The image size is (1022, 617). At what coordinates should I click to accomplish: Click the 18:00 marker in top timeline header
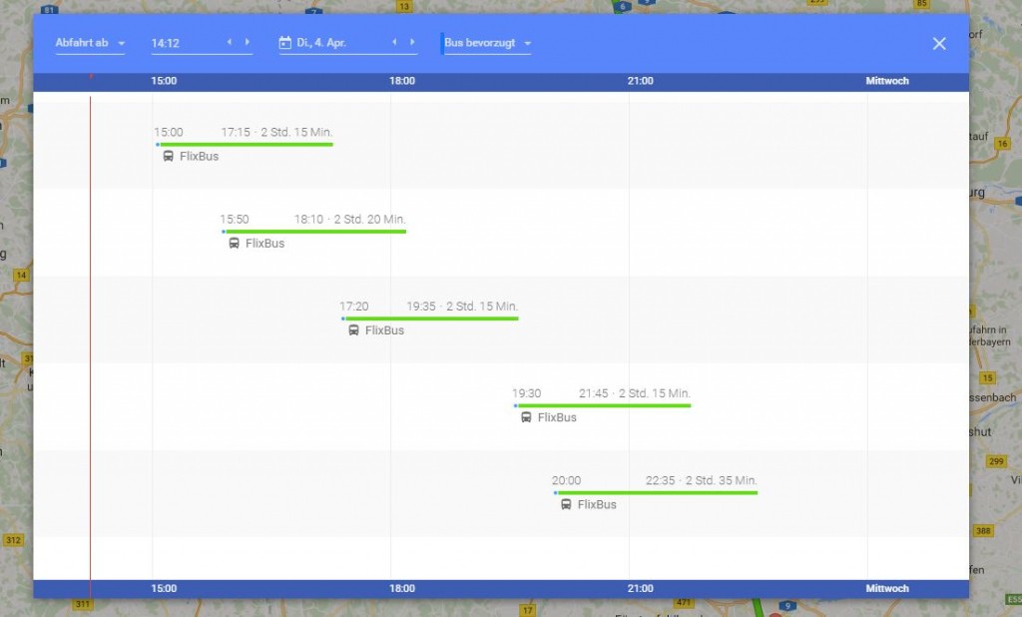(x=401, y=81)
